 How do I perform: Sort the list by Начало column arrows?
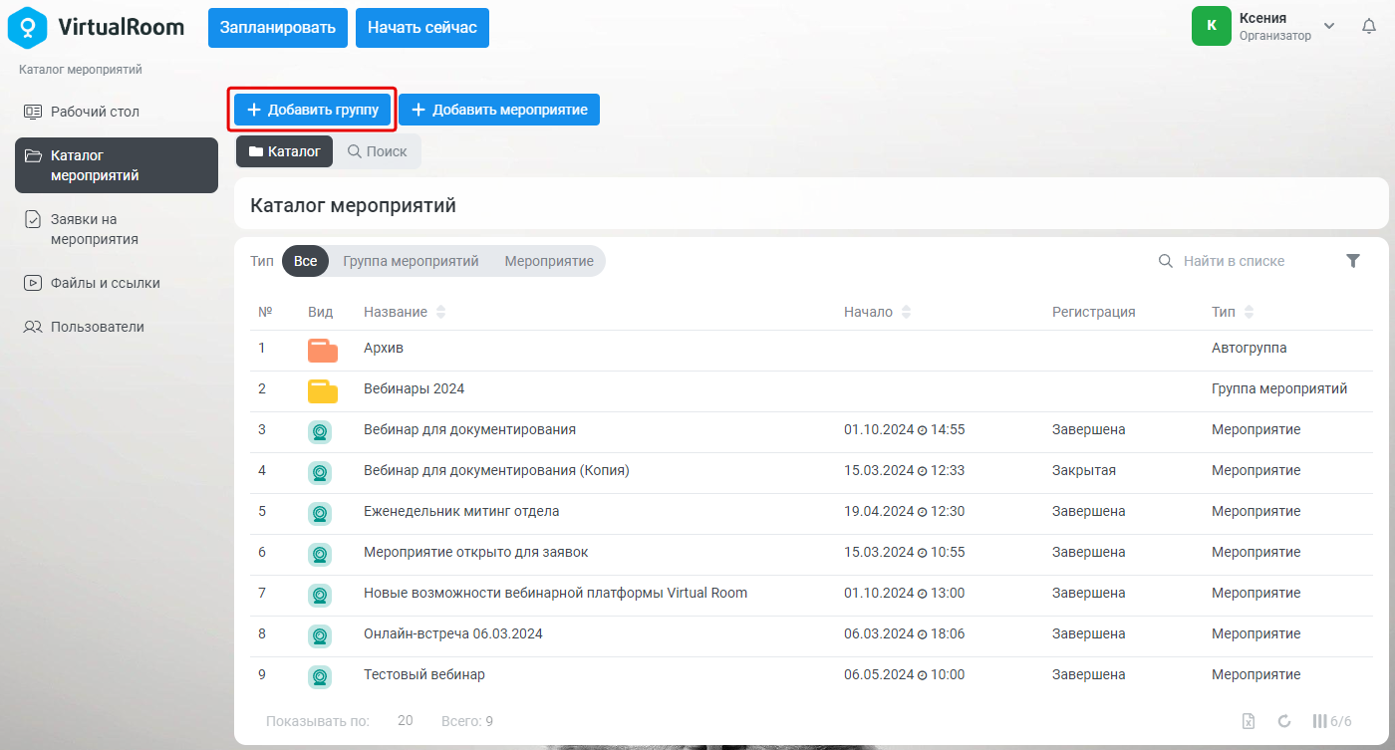(x=906, y=313)
